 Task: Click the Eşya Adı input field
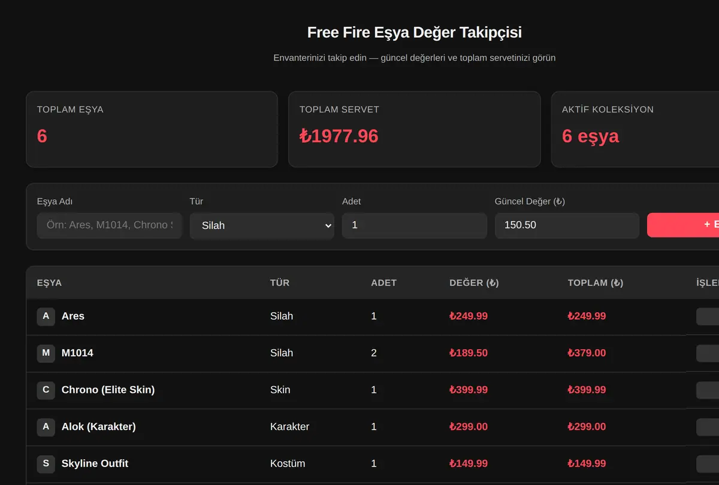coord(109,225)
